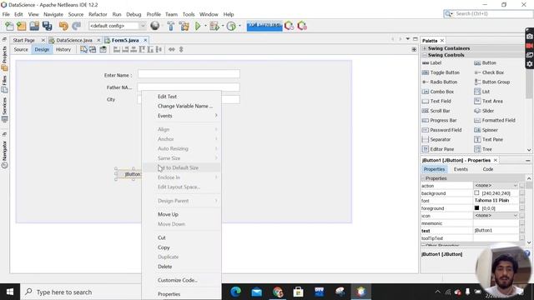Switch to the DataScience.java tab

(x=74, y=40)
